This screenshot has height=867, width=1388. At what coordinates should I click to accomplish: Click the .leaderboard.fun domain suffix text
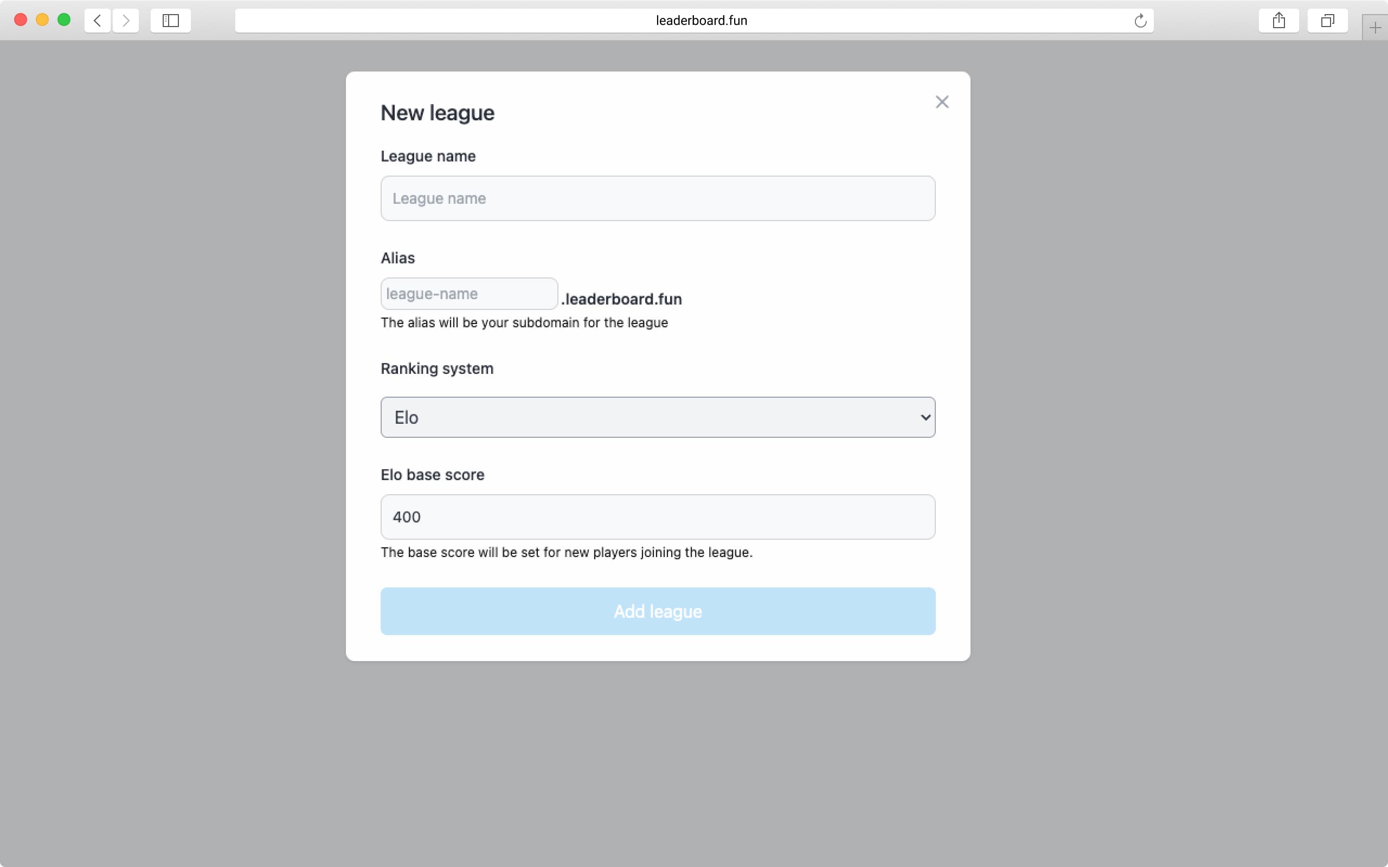[622, 299]
